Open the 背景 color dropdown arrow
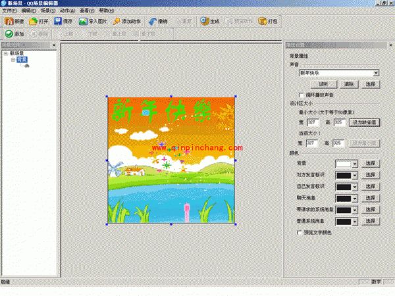395x296 pixels. 355,164
